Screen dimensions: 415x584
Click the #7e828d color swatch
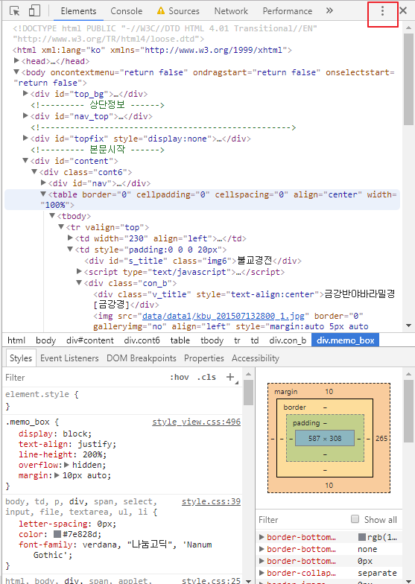click(57, 533)
